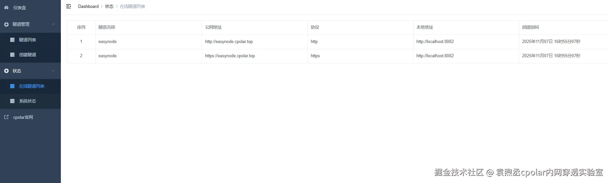
Task: Click http://localhost:8082 in row 1
Action: click(x=435, y=42)
